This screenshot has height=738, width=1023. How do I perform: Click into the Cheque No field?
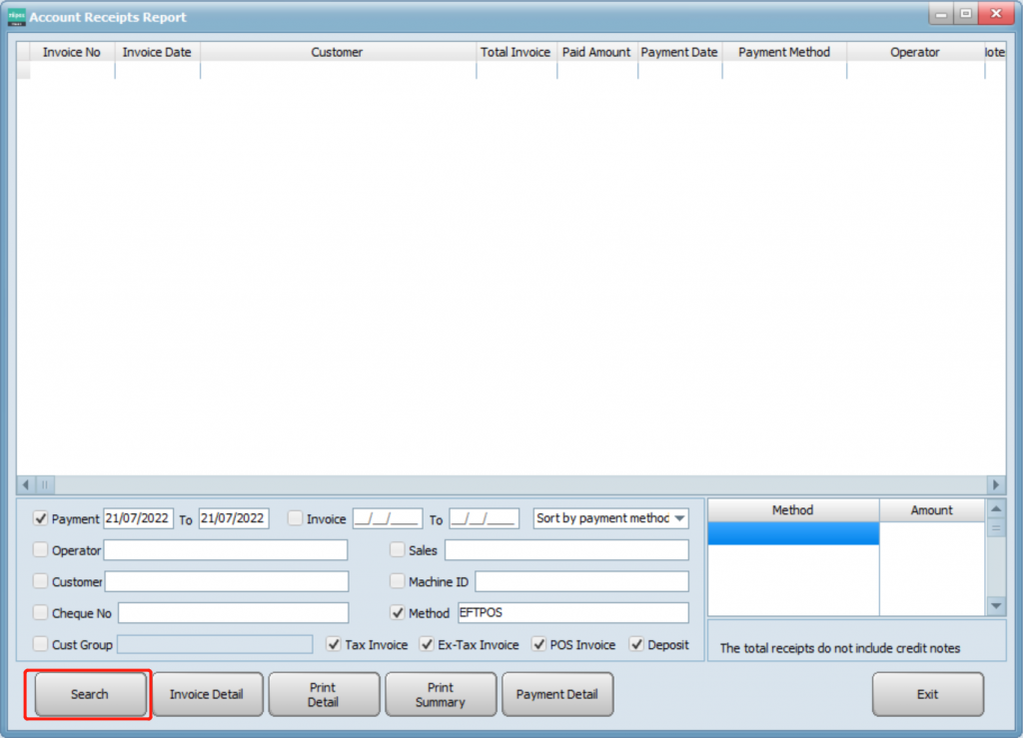233,613
